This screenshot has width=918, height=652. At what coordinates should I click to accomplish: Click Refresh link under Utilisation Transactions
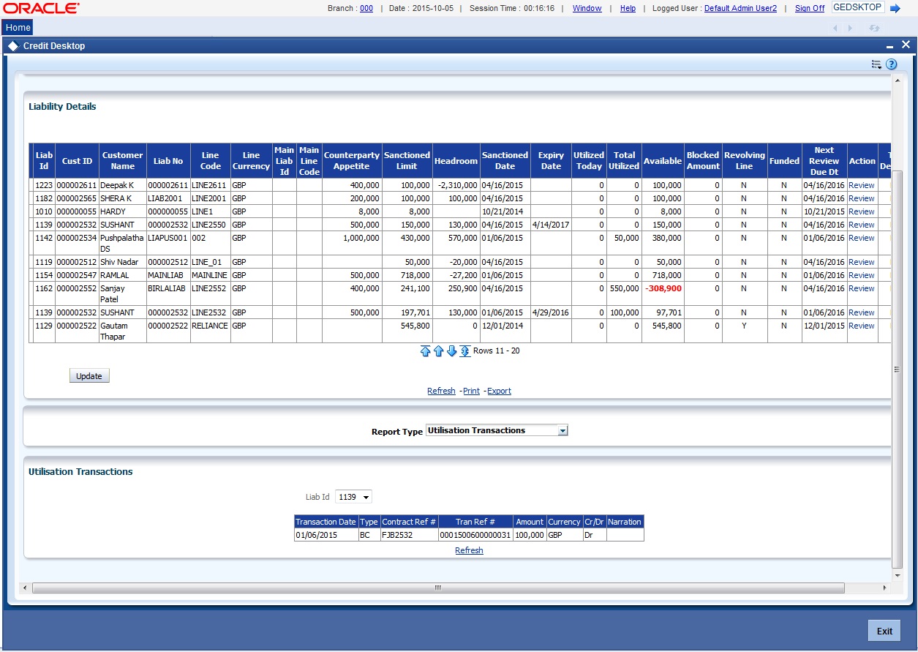click(x=469, y=550)
